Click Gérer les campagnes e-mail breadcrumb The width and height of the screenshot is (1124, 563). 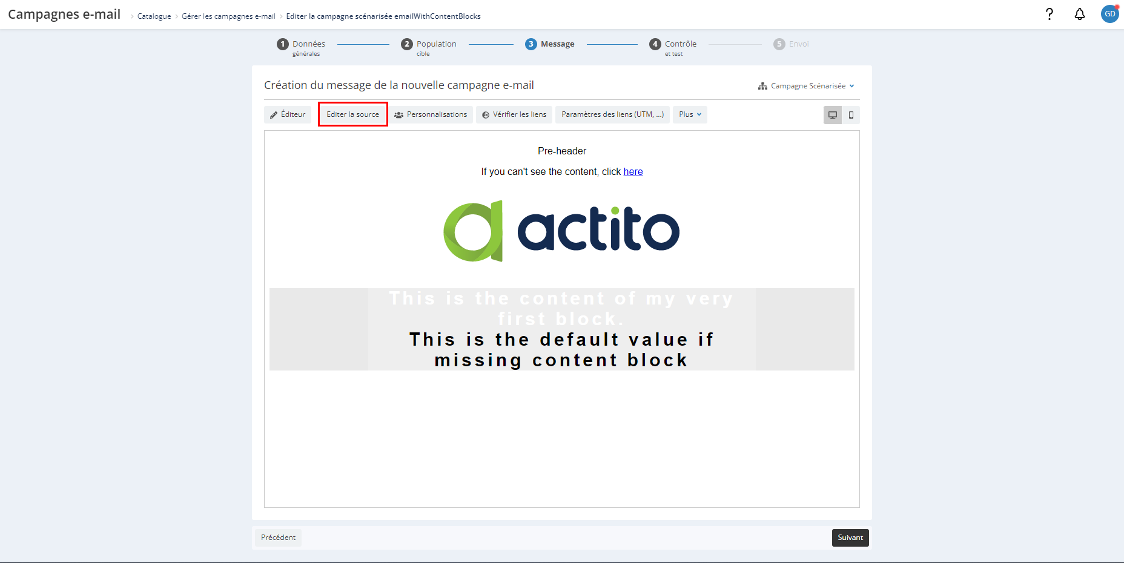coord(228,16)
